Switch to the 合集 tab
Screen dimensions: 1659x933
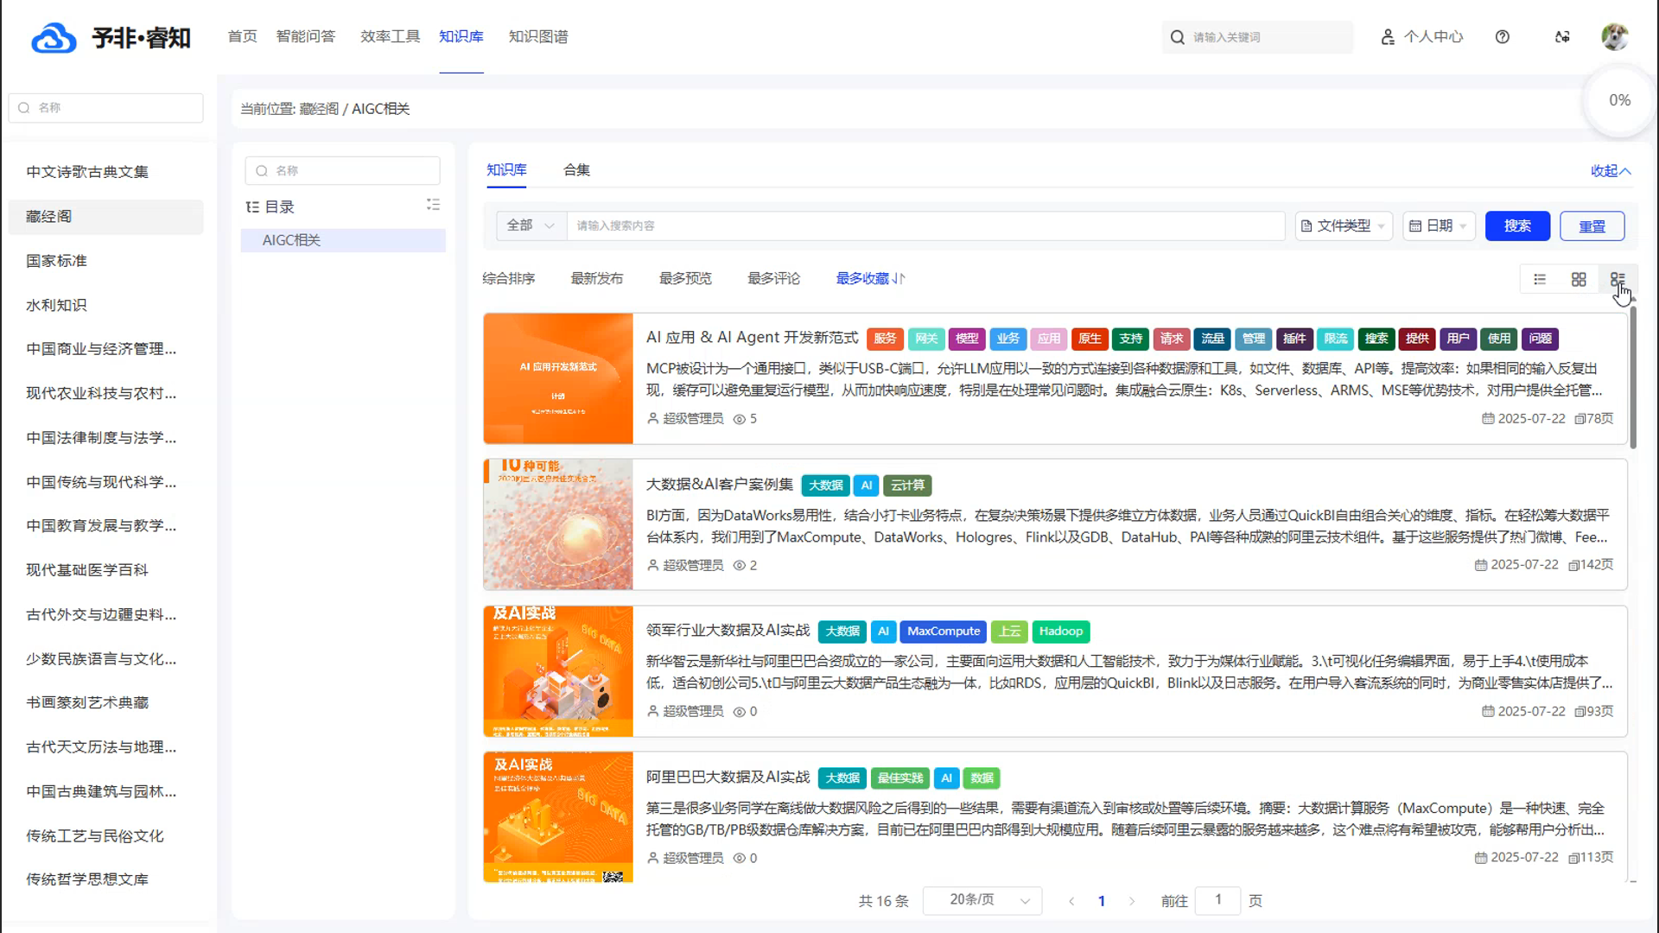point(576,170)
